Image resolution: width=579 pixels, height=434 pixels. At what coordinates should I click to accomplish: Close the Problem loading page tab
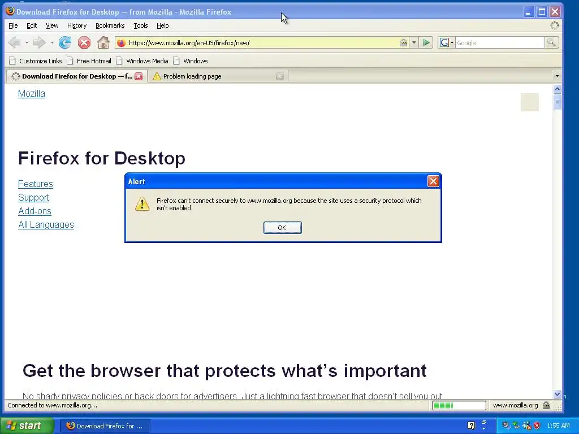[280, 76]
